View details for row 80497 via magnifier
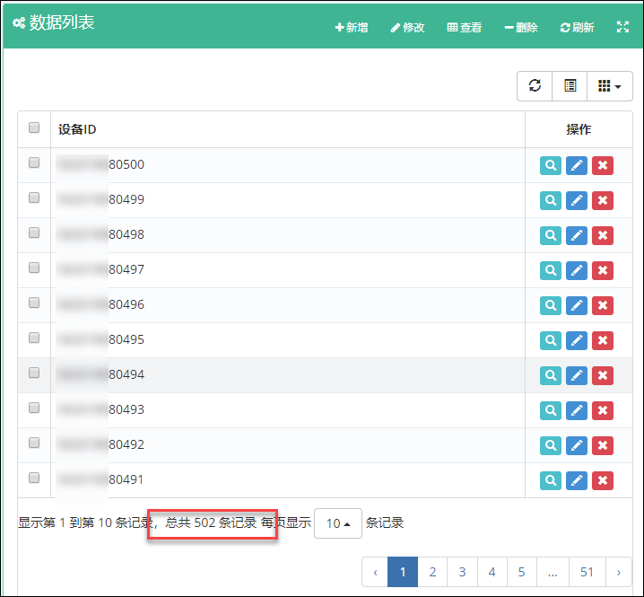The width and height of the screenshot is (644, 597). [x=551, y=270]
